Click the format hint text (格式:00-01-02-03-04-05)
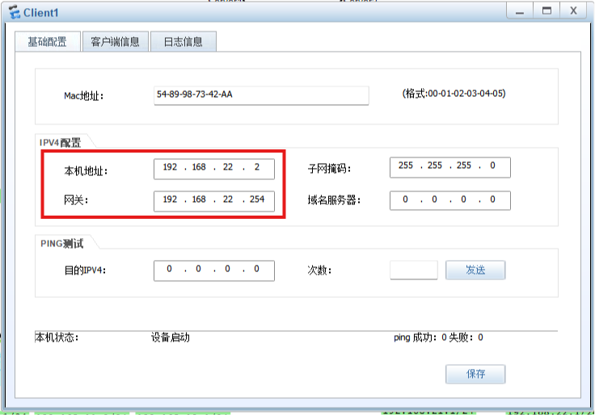Screen dimensions: 595x415 click(454, 93)
